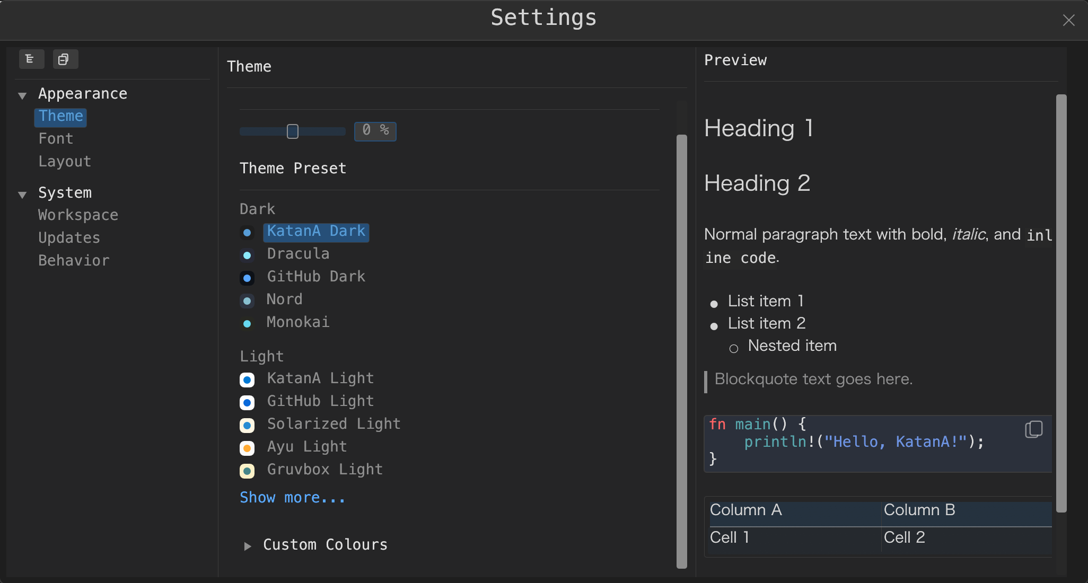Switch sidebar to tree view layout
Screen dimensions: 1088x583
click(x=31, y=59)
